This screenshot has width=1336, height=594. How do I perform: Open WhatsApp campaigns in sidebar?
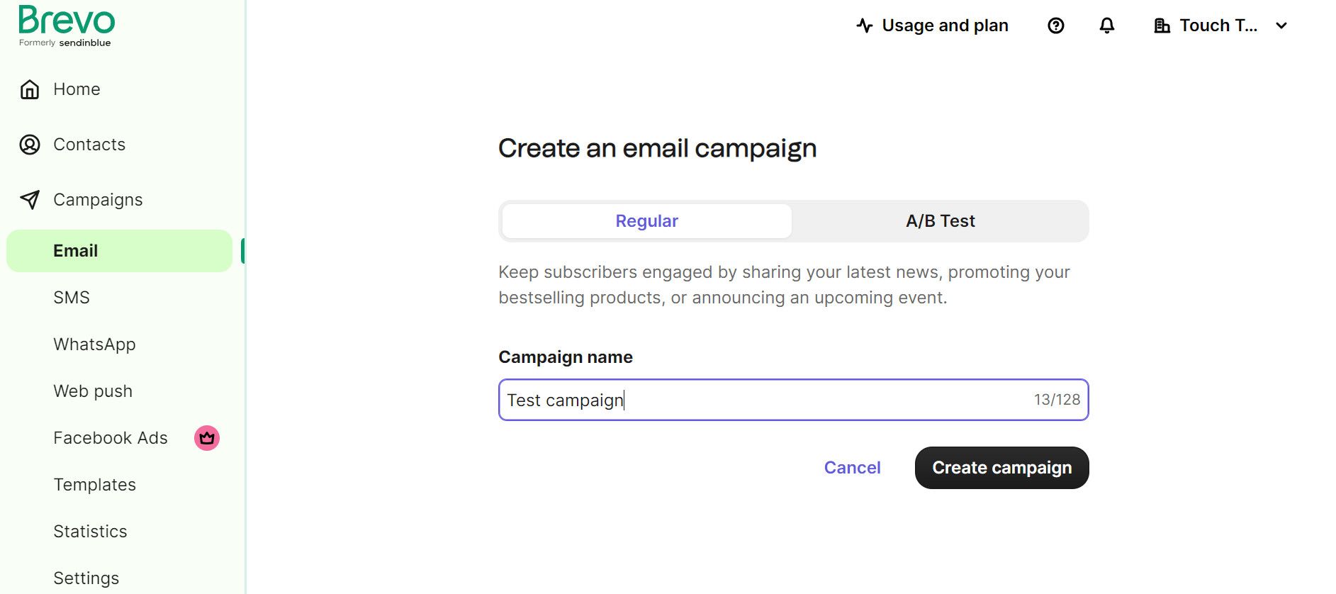(94, 344)
